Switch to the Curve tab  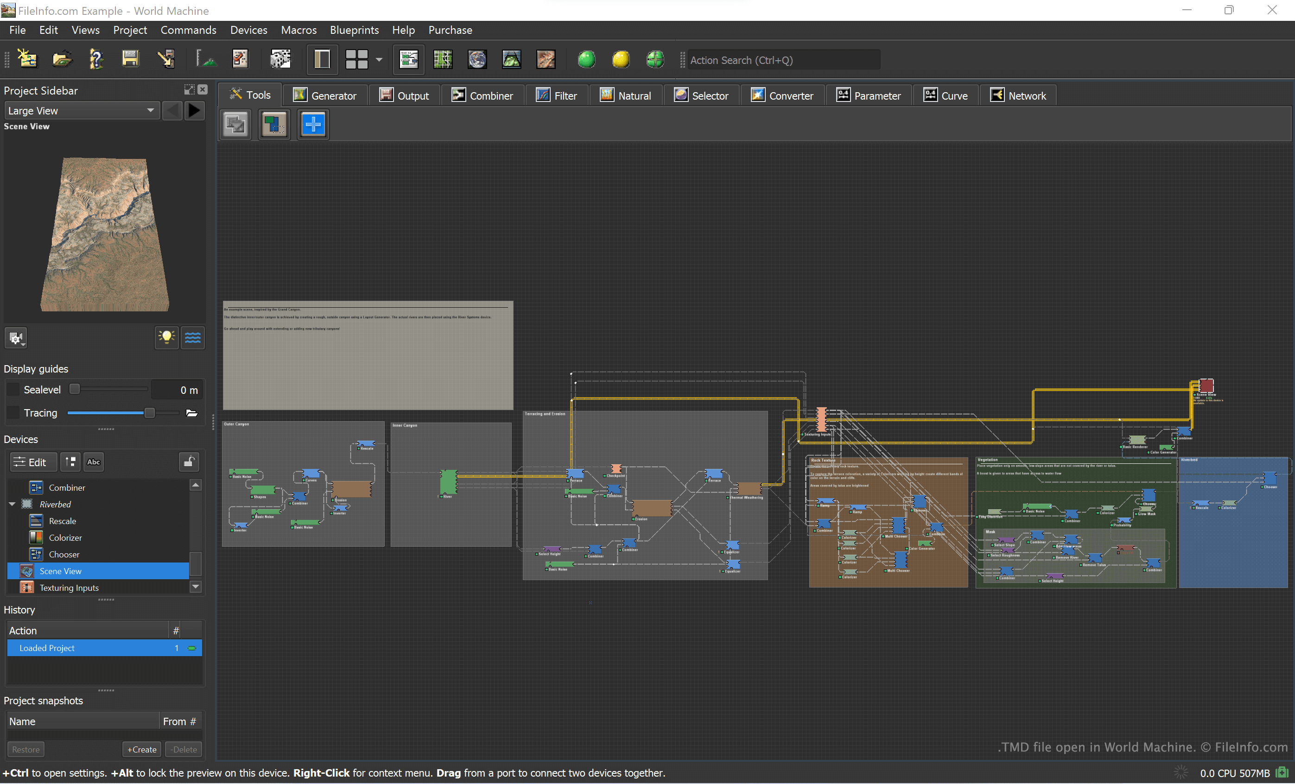[x=946, y=95]
